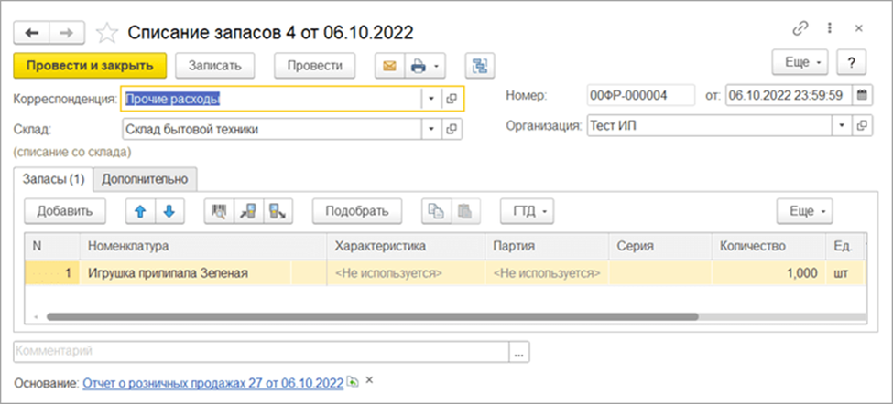Click into the Номер field 00ФР-000004
The height and width of the screenshot is (404, 893).
click(x=641, y=95)
